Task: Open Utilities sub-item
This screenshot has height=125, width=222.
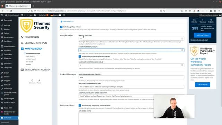Action: (28, 65)
